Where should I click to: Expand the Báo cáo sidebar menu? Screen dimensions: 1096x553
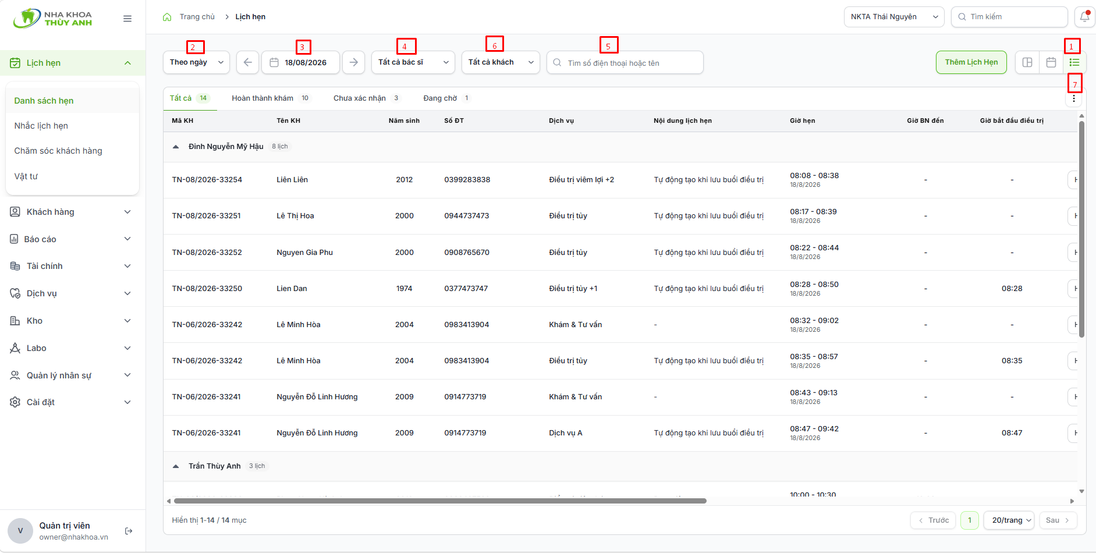tap(73, 239)
